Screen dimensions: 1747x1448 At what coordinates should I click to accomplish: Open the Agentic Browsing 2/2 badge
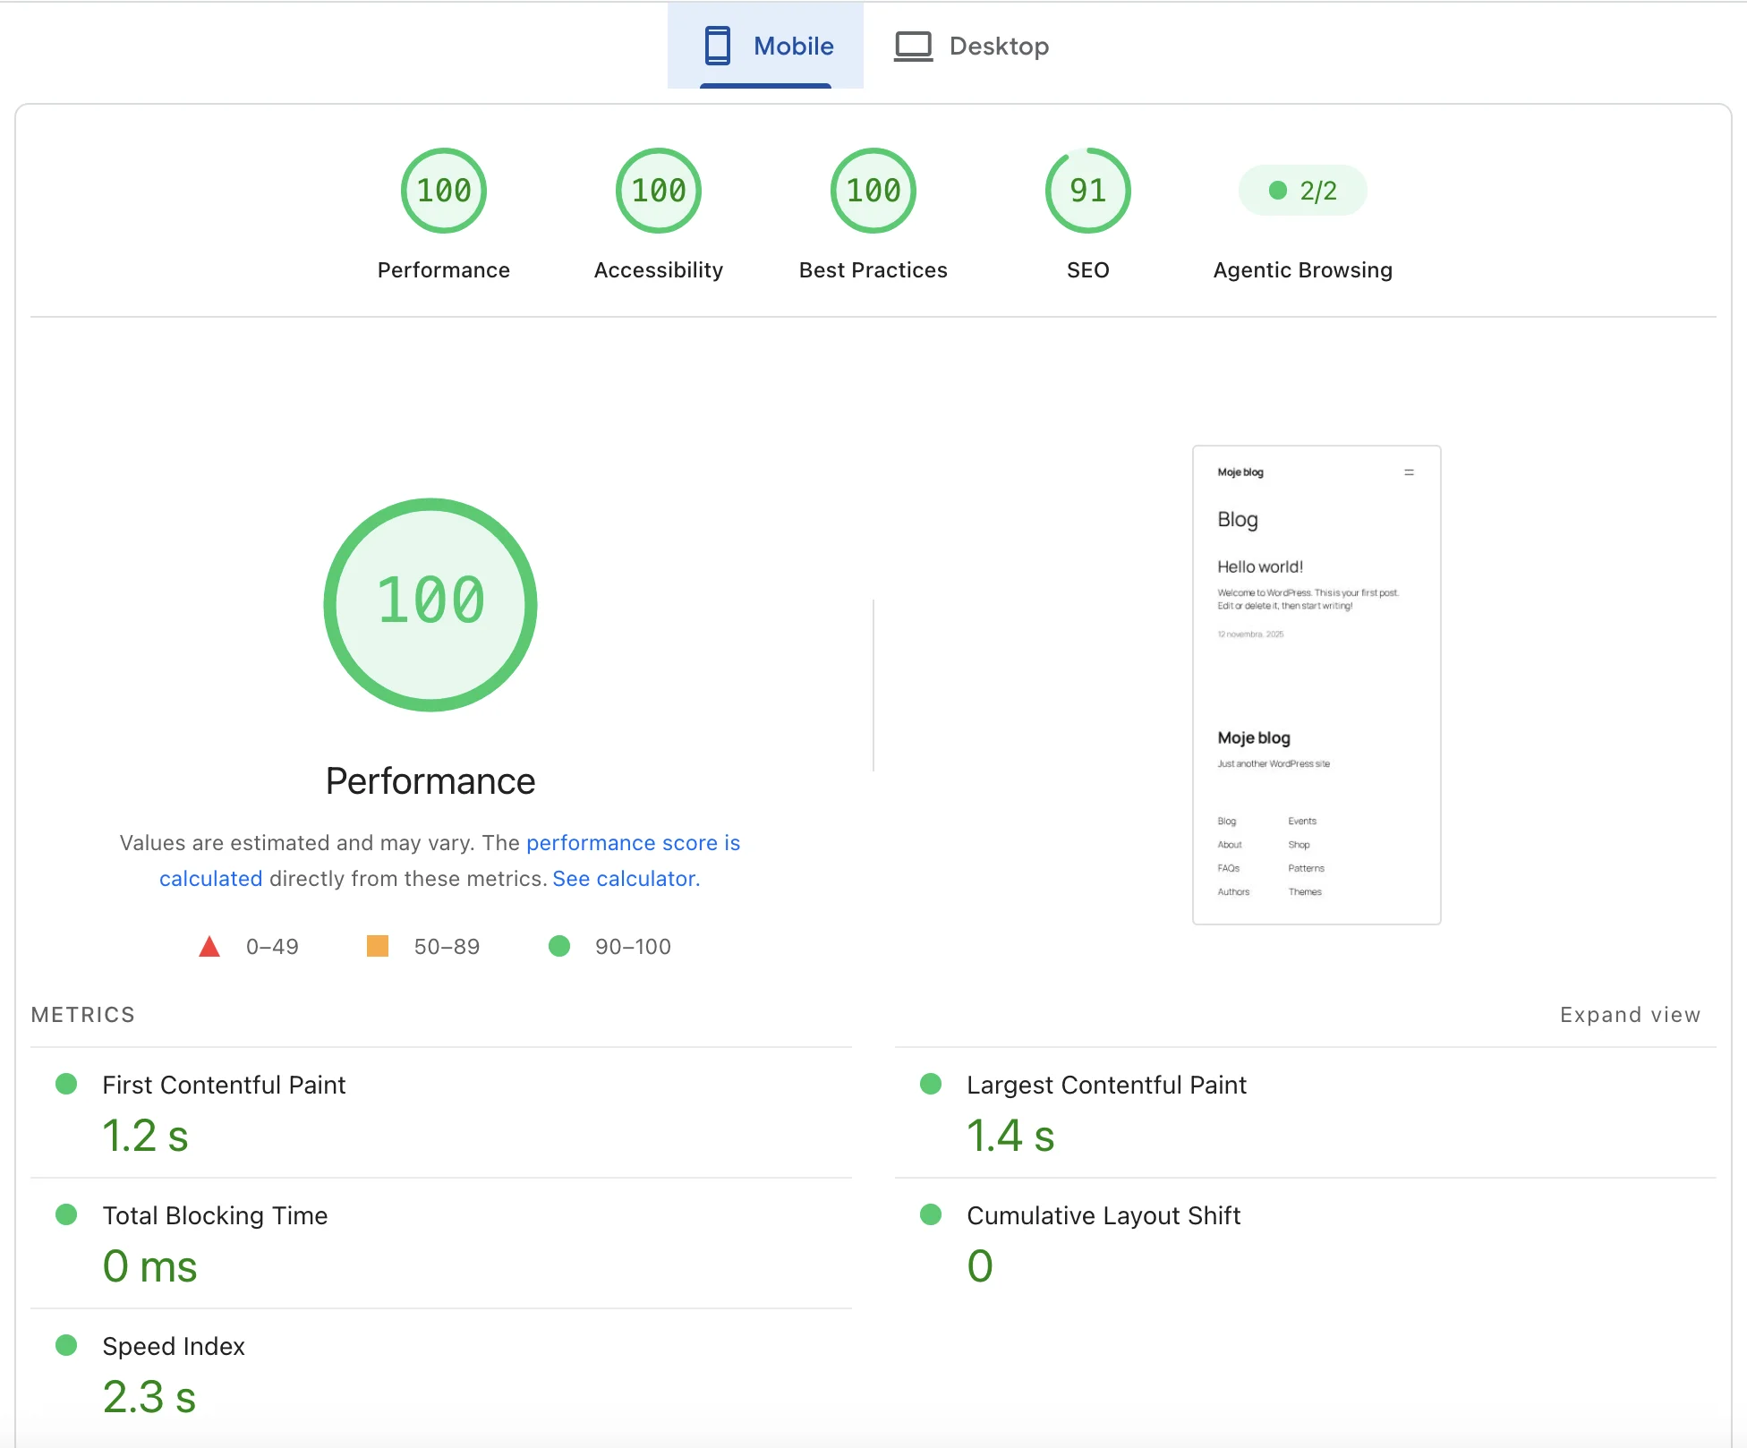click(1303, 191)
